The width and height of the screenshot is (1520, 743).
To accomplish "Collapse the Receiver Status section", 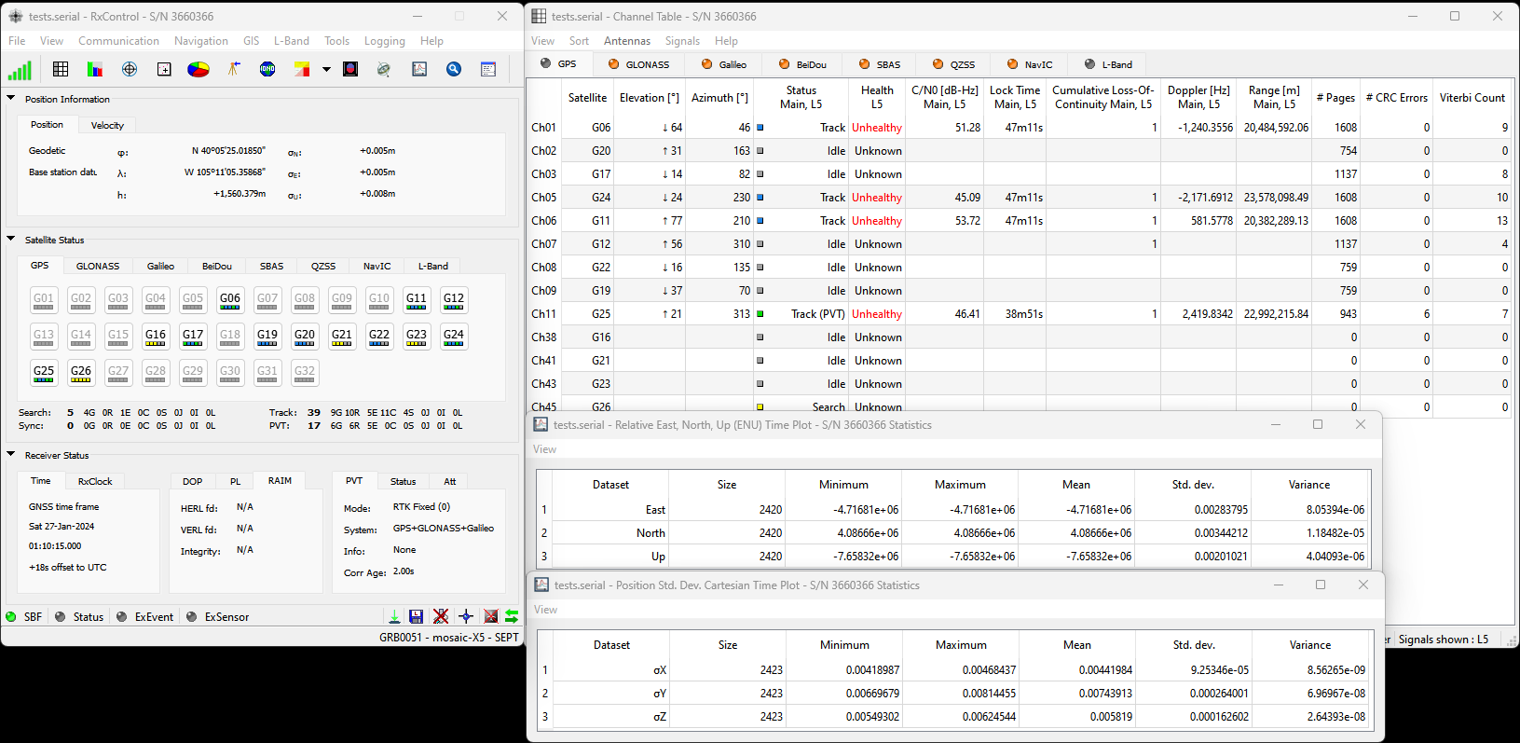I will pos(11,454).
